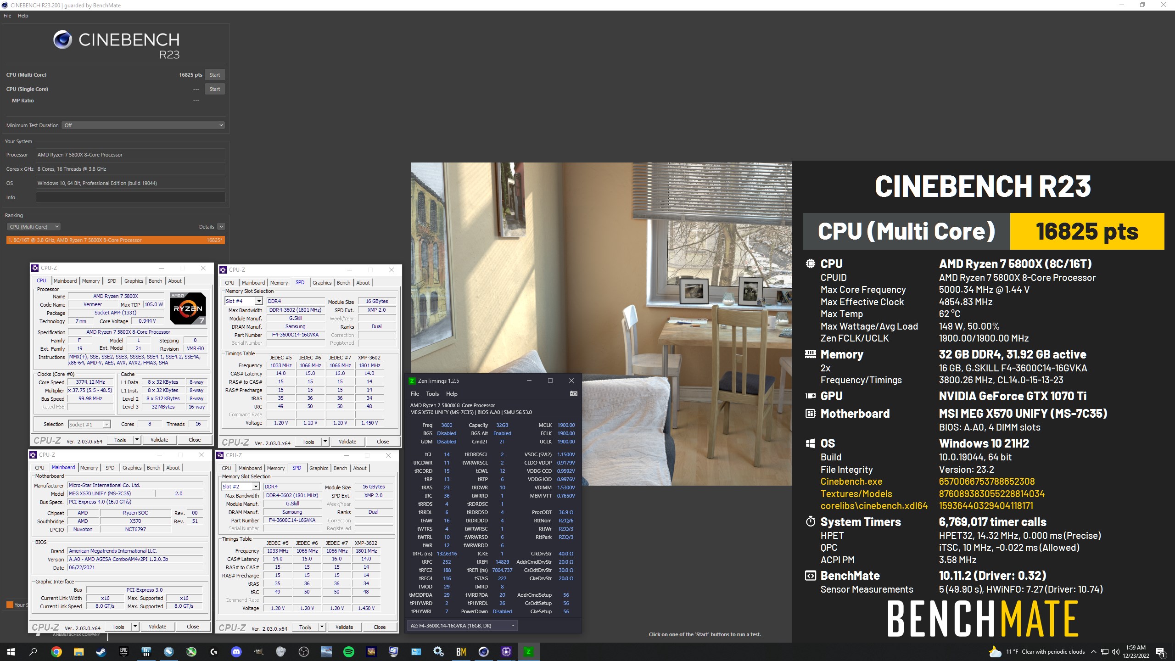This screenshot has width=1175, height=661.
Task: Launch Steam from the taskbar
Action: tap(101, 651)
